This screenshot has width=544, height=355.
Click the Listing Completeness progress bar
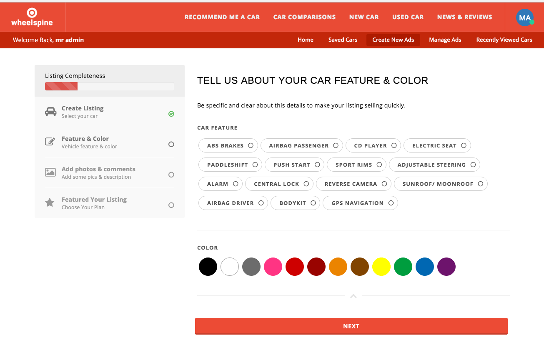[109, 87]
